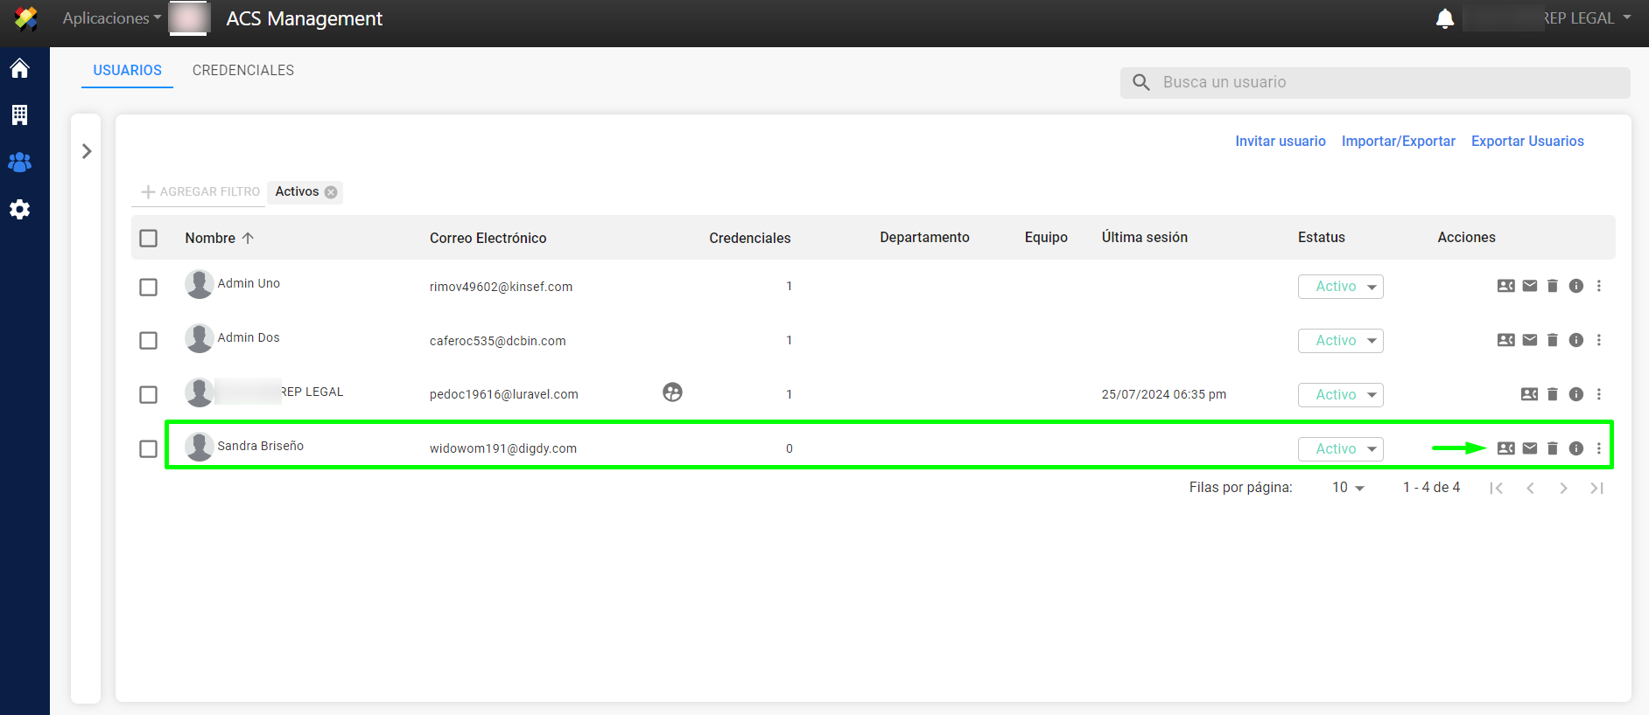Check the Admin Uno row checkbox
The height and width of the screenshot is (715, 1649).
(149, 287)
